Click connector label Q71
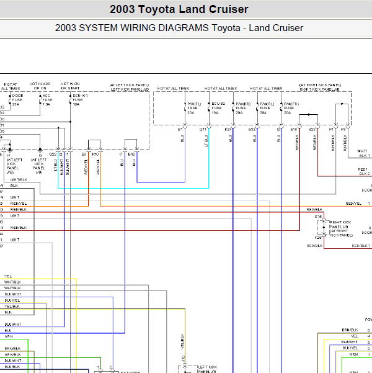This screenshot has width=372, height=373. pyautogui.click(x=203, y=130)
